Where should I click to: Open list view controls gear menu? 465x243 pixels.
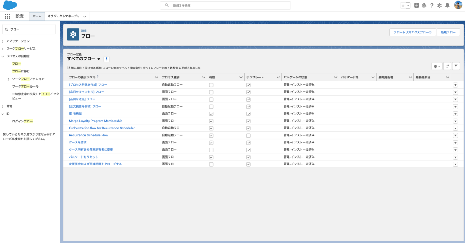coord(437,66)
